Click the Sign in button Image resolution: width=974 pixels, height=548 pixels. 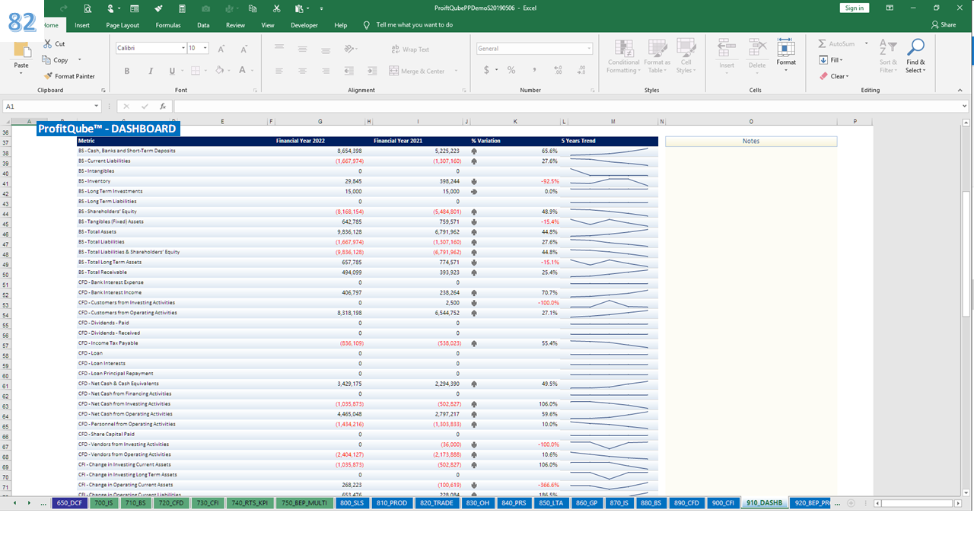pyautogui.click(x=855, y=8)
